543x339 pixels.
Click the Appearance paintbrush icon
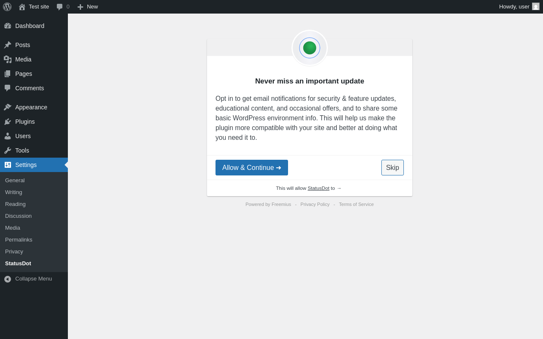tap(8, 107)
